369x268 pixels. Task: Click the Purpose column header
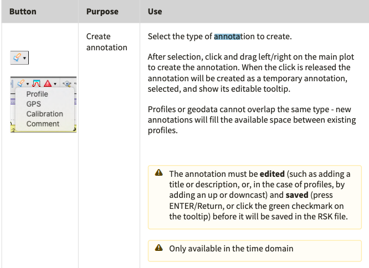click(x=102, y=11)
